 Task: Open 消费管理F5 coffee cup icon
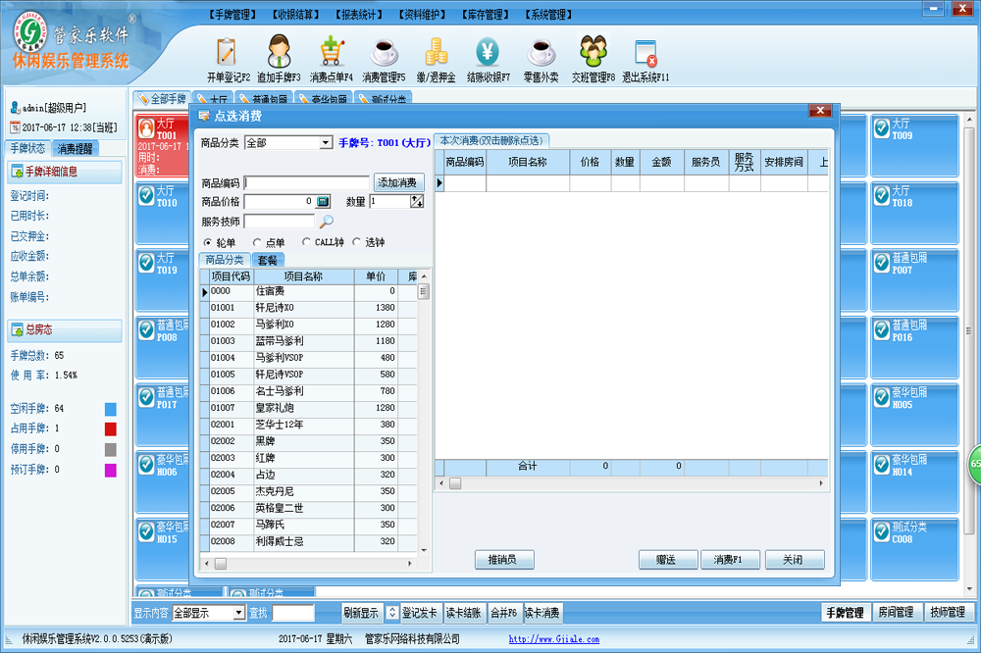(x=384, y=52)
